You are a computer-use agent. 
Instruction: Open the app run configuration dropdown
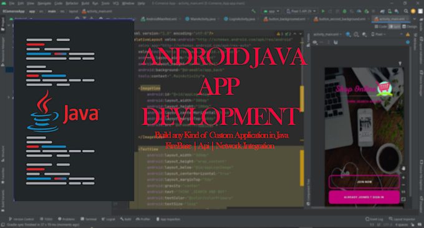(271, 11)
